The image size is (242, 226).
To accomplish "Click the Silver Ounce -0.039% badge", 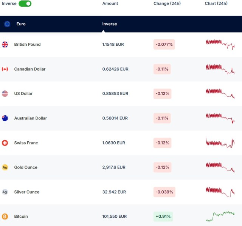I will click(x=164, y=192).
